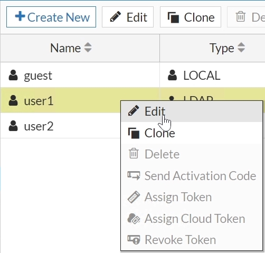Click the Revoke Token icon

[134, 240]
